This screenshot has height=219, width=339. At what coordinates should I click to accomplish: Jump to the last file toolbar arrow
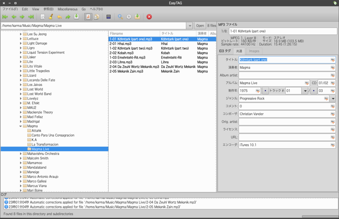pyautogui.click(x=31, y=17)
